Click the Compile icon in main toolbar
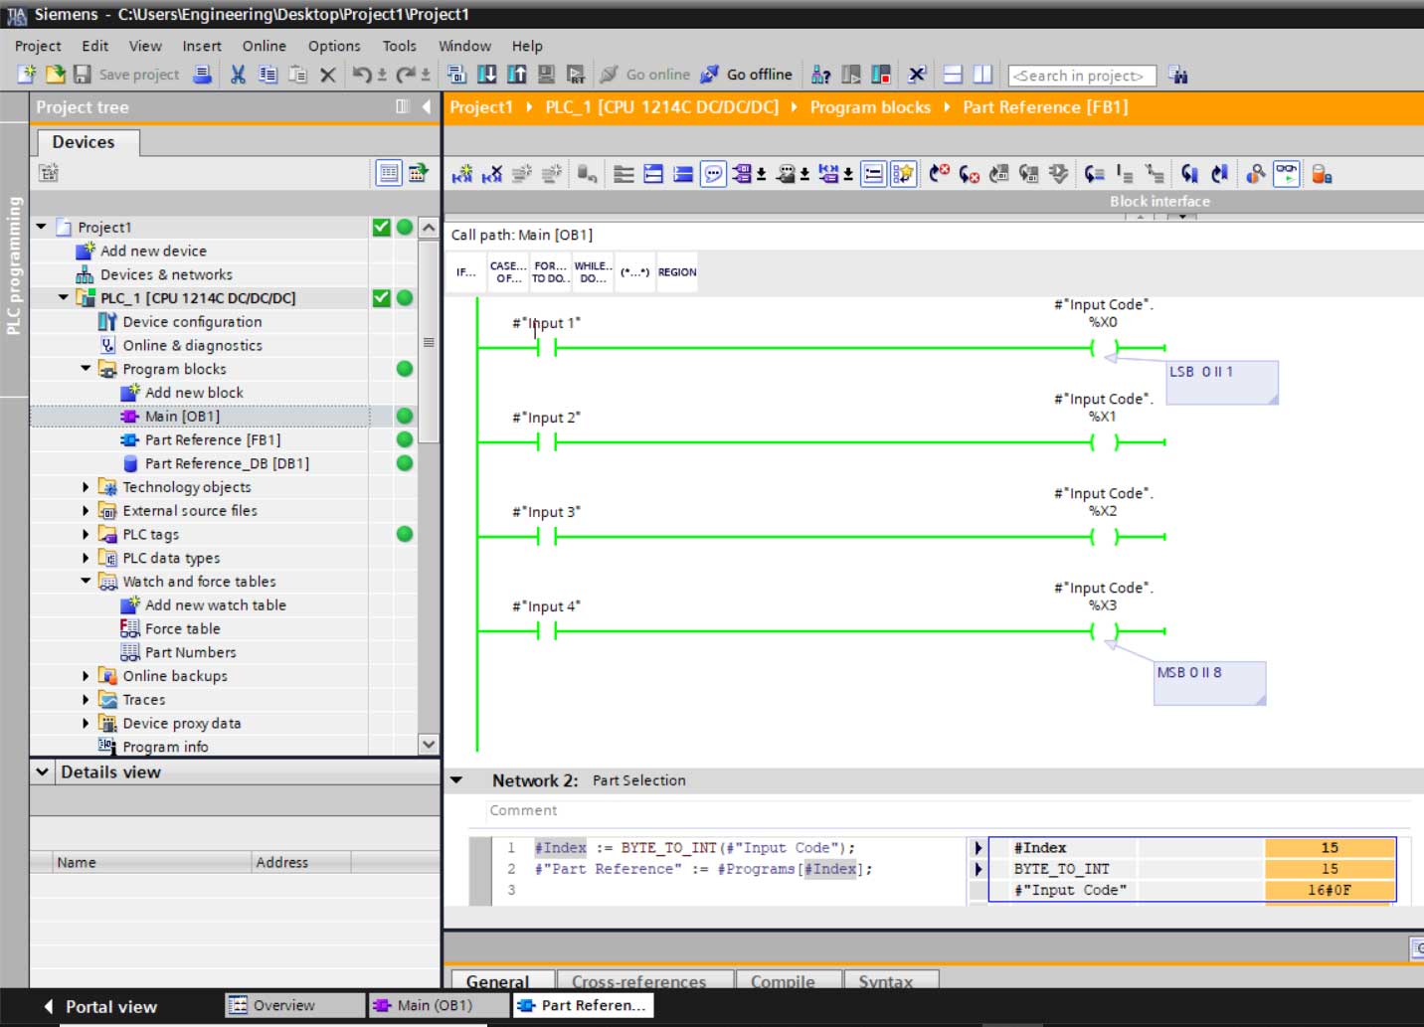 pos(456,75)
